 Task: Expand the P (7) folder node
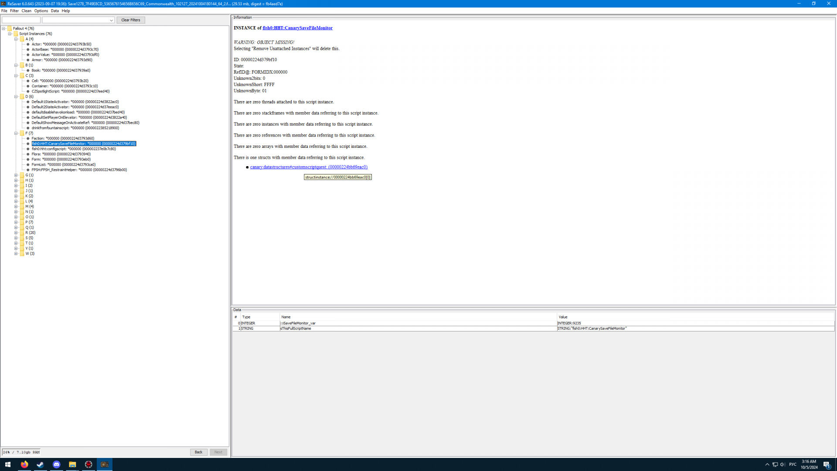[x=16, y=222]
